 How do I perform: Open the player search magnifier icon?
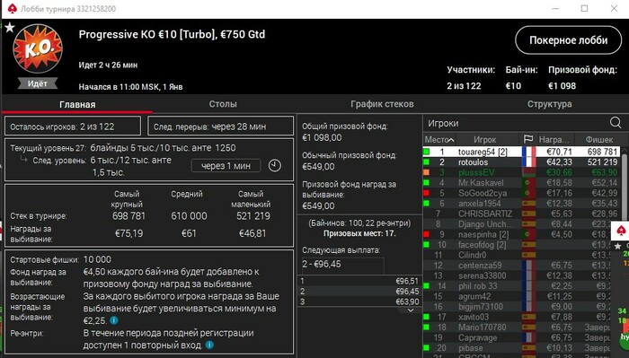coord(616,123)
